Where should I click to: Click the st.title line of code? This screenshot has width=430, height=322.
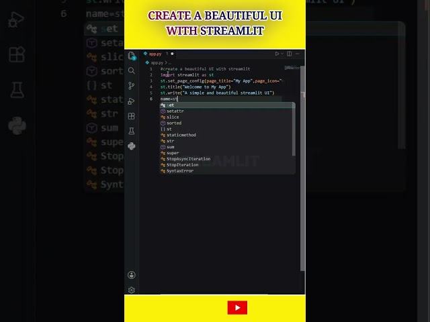click(x=196, y=87)
